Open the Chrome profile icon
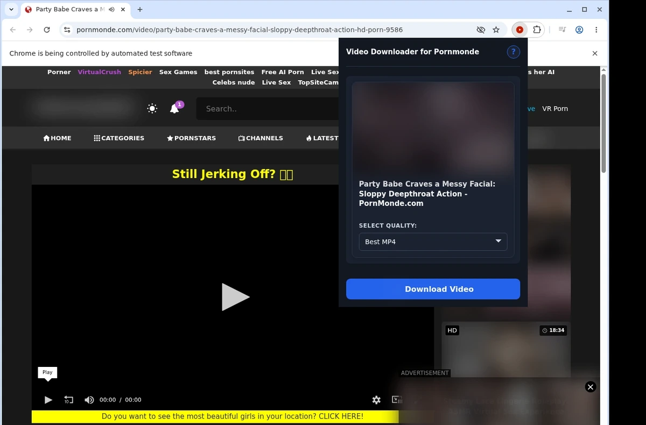The width and height of the screenshot is (646, 425). [579, 30]
